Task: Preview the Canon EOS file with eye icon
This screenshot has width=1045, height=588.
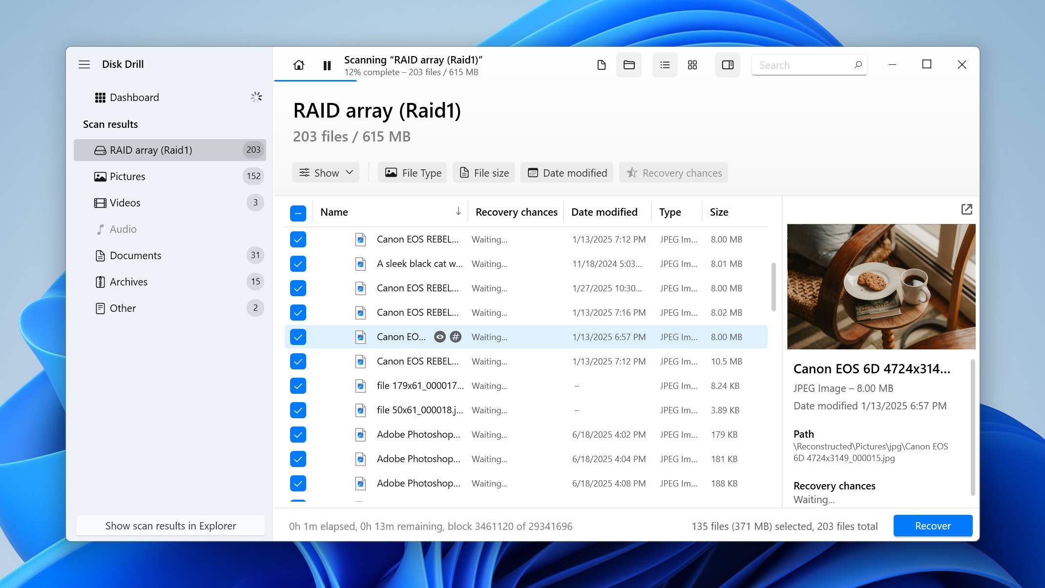Action: point(440,337)
